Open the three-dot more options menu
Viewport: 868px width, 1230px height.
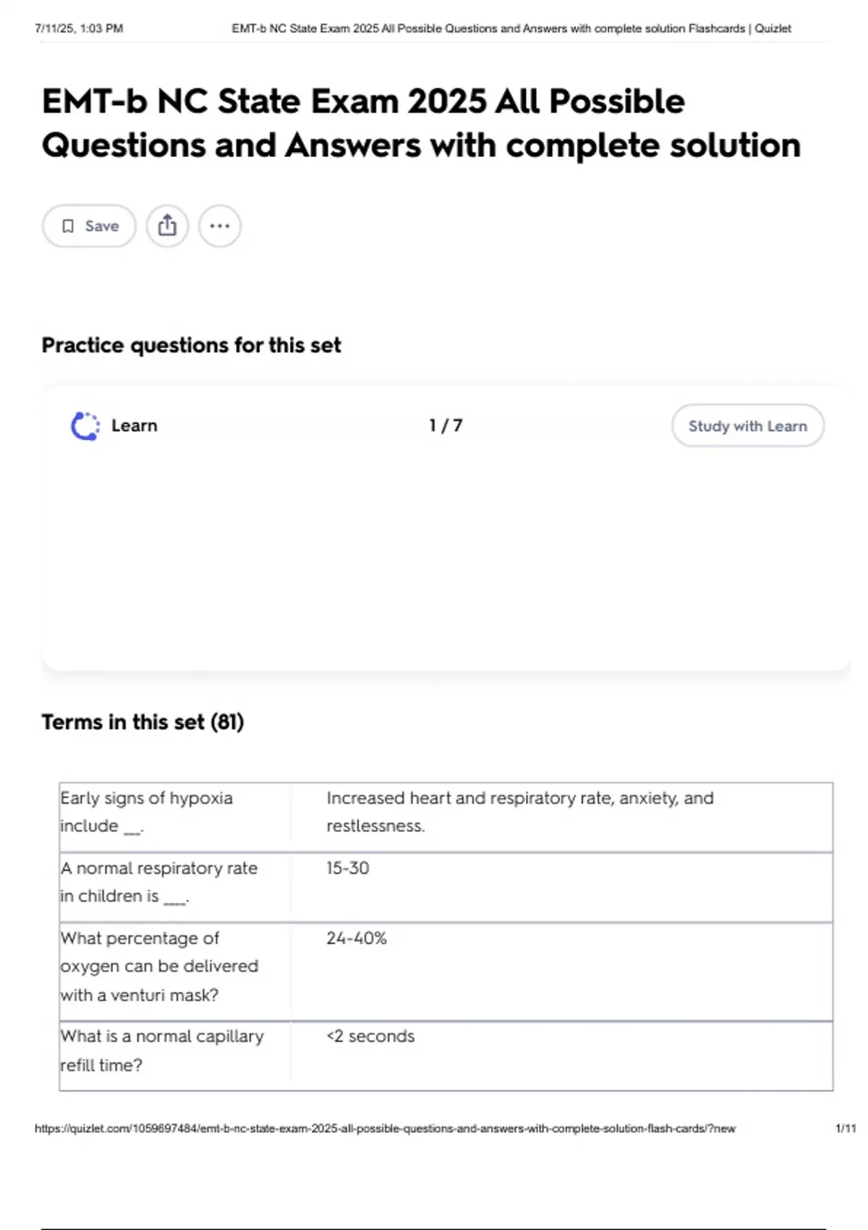pos(220,226)
